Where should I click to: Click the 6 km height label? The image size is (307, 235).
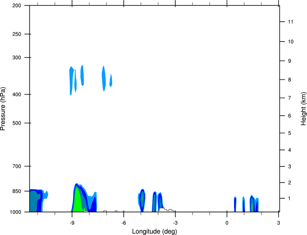(x=290, y=116)
